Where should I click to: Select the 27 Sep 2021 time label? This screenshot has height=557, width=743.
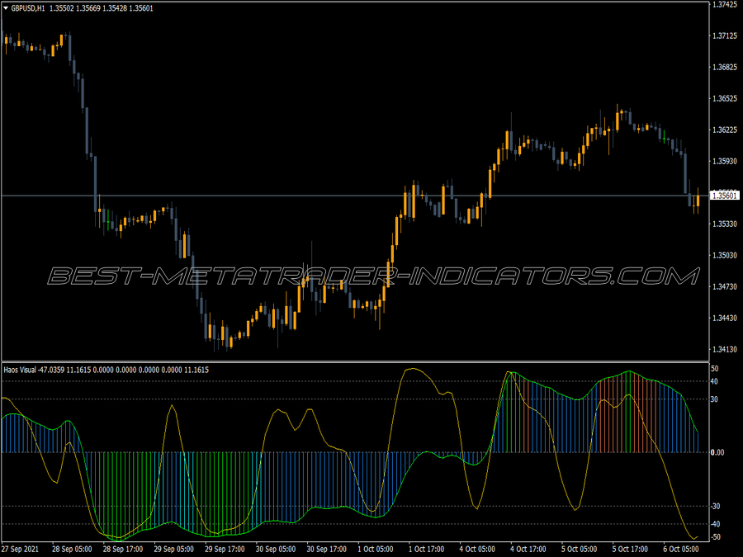point(21,549)
